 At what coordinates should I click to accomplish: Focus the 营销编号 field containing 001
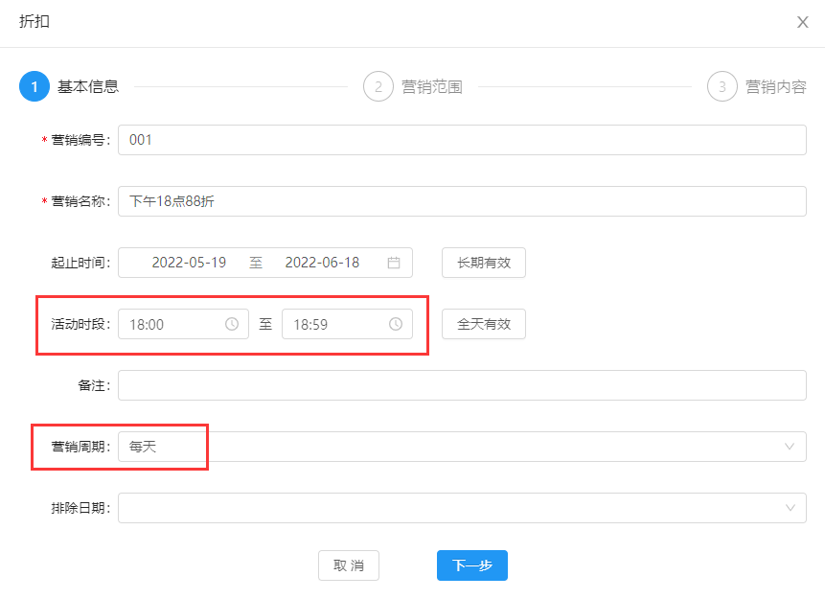pos(462,140)
